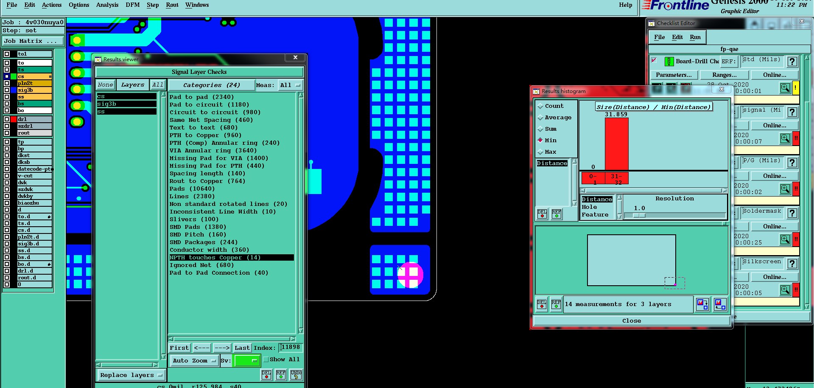Click the 31-32 red range bucket
This screenshot has height=388, width=814.
617,179
